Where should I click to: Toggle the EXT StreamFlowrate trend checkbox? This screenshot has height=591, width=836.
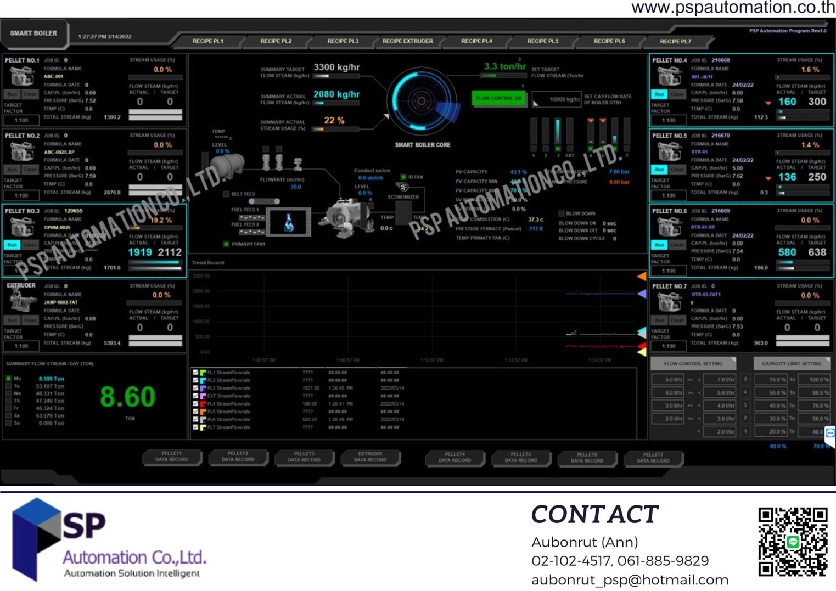click(x=195, y=396)
